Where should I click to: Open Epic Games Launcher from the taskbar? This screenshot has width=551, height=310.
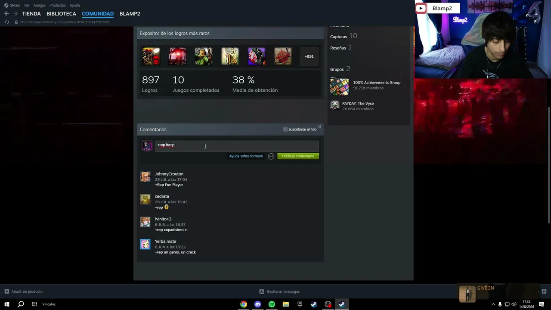(300, 304)
